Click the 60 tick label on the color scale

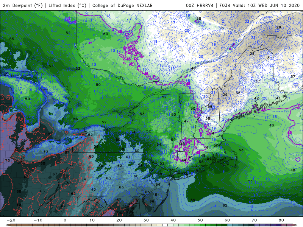tap(227, 220)
